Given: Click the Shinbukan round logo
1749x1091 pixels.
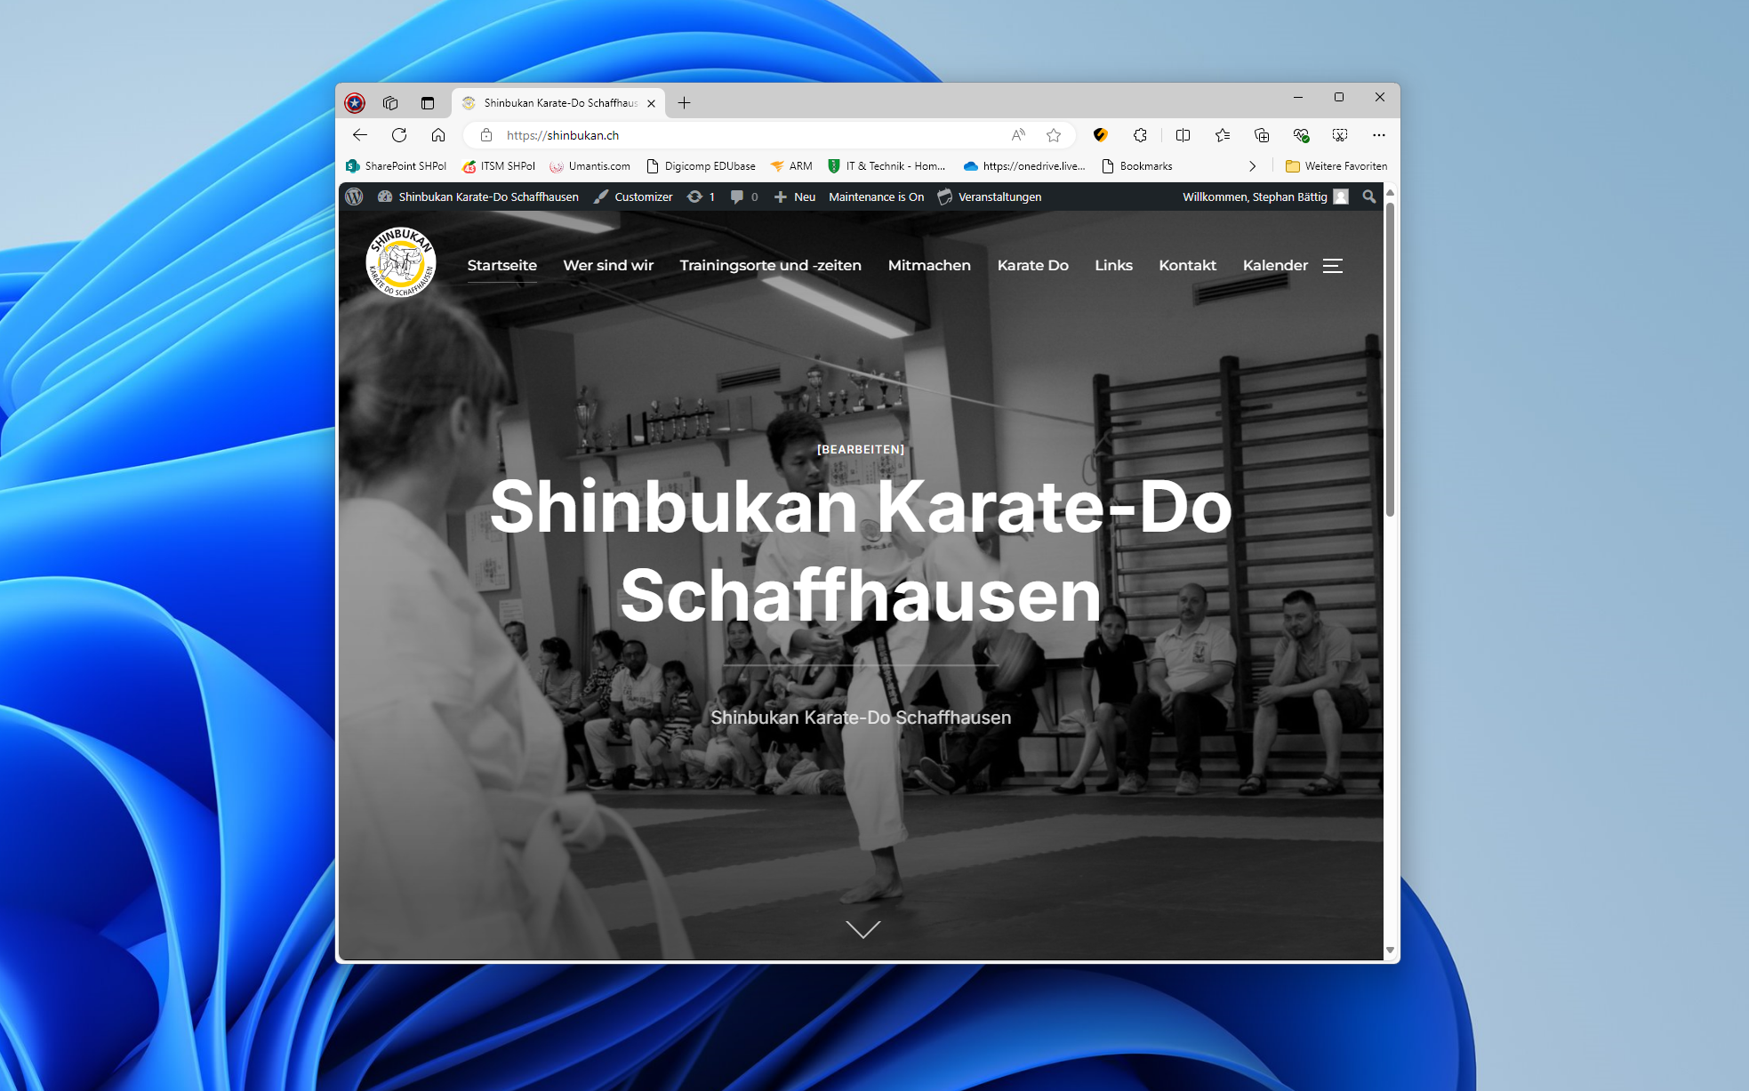Looking at the screenshot, I should [401, 262].
